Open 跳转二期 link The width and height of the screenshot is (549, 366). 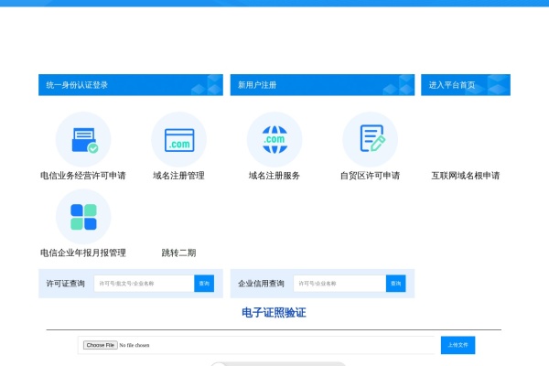(179, 253)
